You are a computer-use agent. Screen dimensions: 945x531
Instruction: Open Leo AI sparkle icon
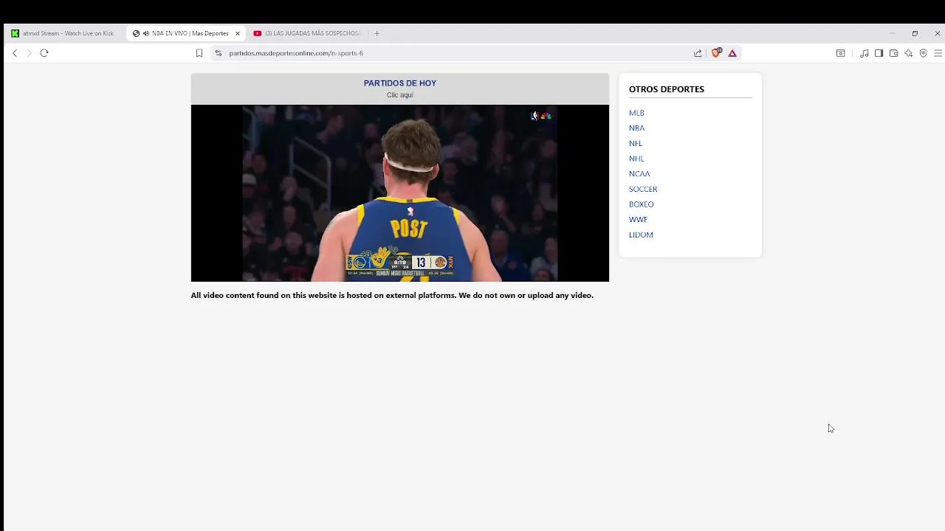(x=908, y=53)
